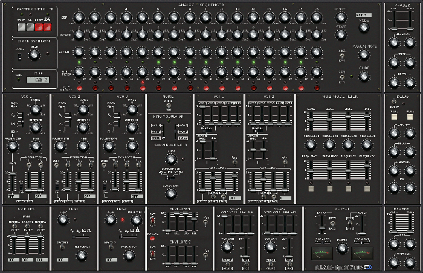This screenshot has height=273, width=423.
Task: Click the Master volume knob in Output
Action: click(342, 248)
